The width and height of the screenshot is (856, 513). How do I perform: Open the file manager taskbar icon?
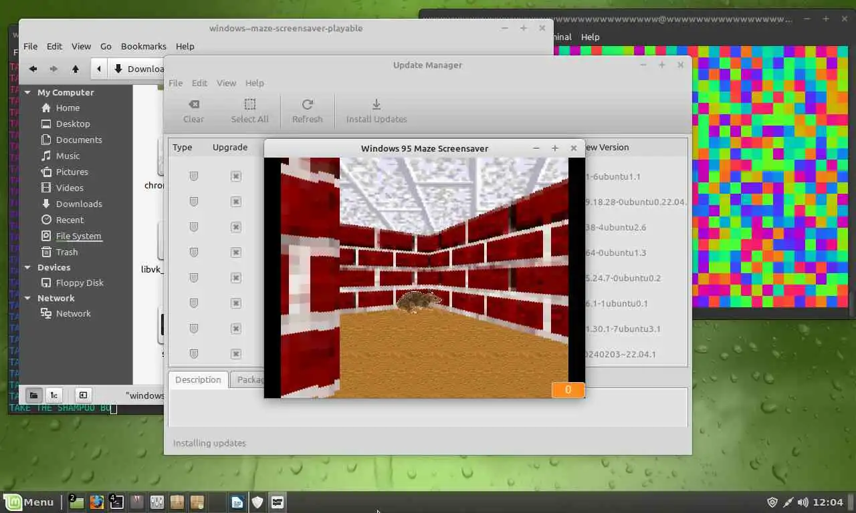tap(77, 502)
